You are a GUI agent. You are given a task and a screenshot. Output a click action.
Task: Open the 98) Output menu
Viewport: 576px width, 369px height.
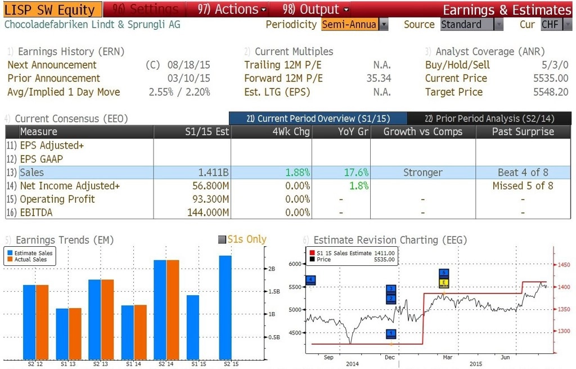pyautogui.click(x=316, y=9)
